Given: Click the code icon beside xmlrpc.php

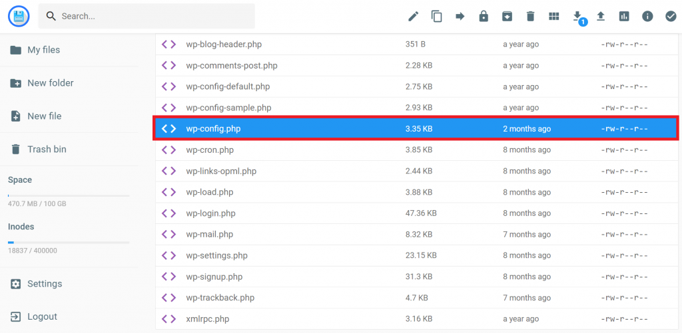Looking at the screenshot, I should tap(169, 319).
